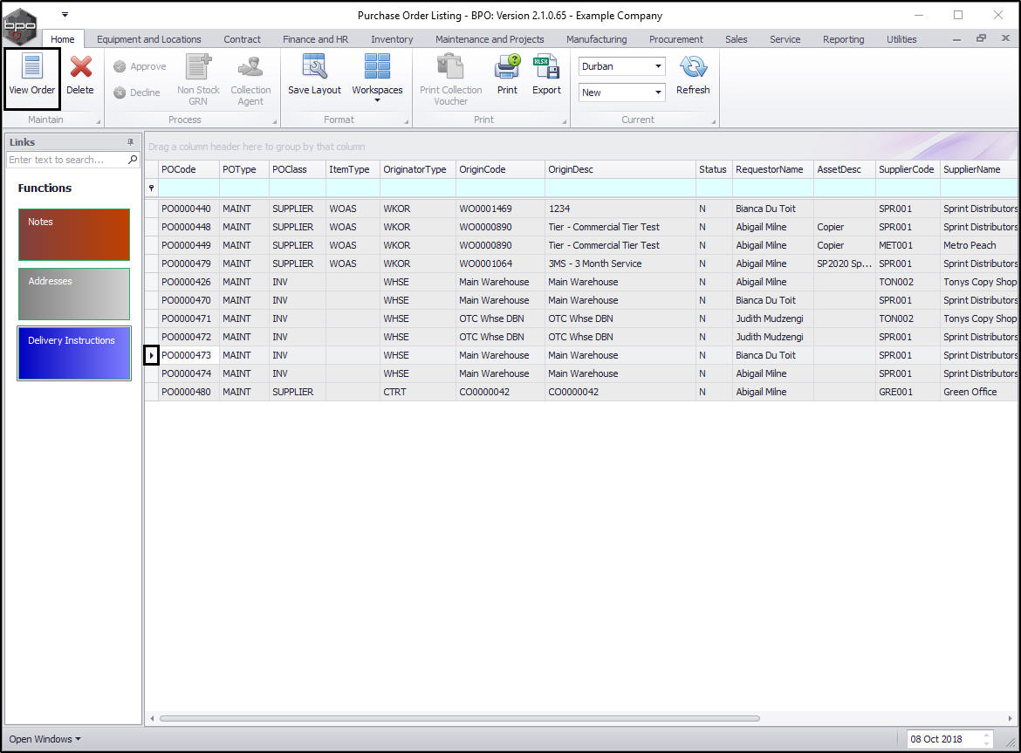
Task: Click the scroll left arrow
Action: tap(152, 718)
